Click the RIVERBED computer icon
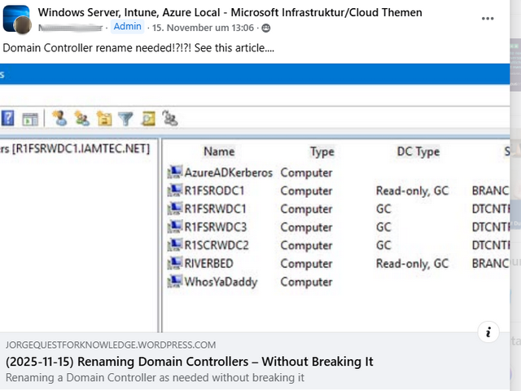 (175, 263)
